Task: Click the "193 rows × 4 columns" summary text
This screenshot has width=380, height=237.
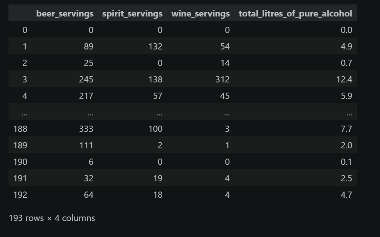Action: [52, 218]
